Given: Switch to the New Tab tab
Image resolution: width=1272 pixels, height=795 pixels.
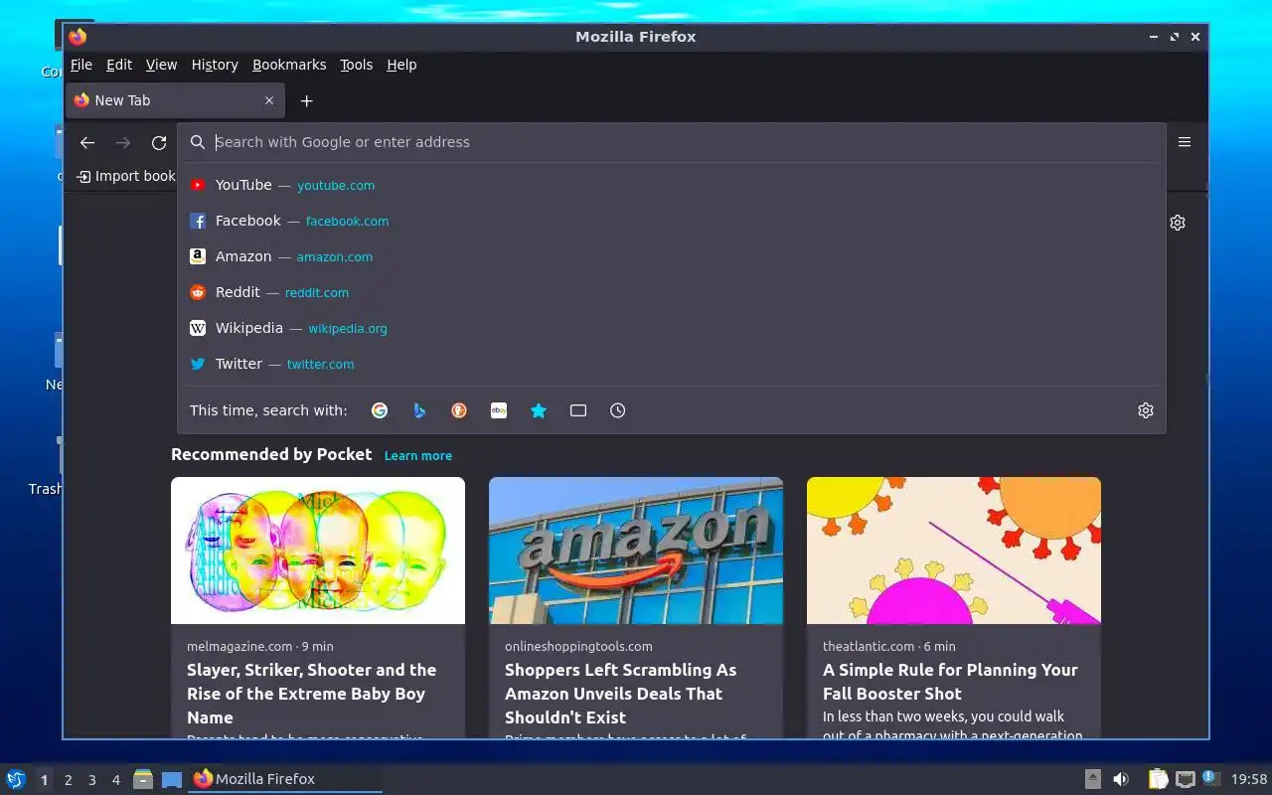Looking at the screenshot, I should point(175,100).
